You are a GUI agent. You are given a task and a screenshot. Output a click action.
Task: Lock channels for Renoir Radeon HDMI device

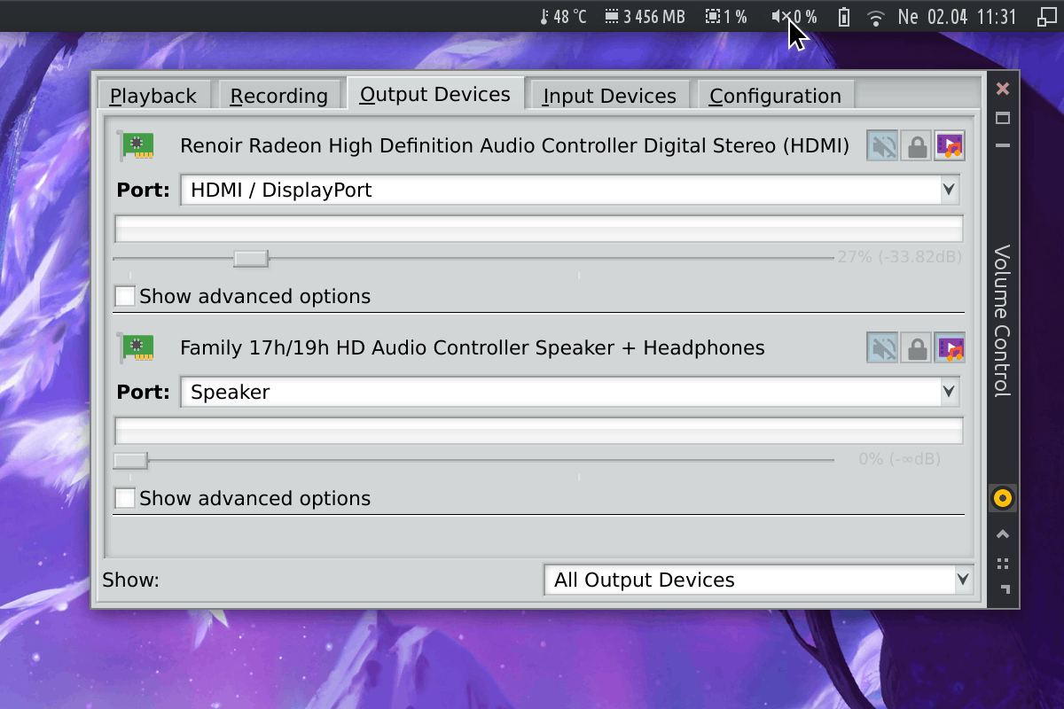tap(916, 146)
